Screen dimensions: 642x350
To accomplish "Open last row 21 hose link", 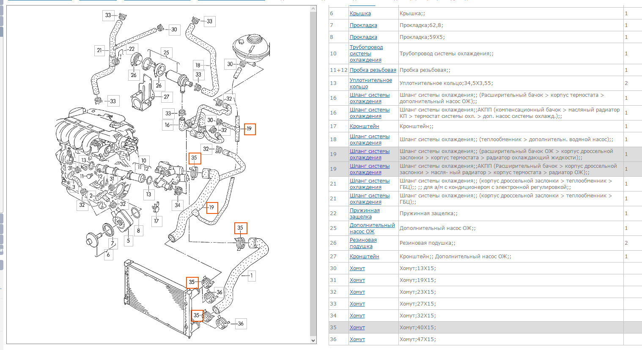I will 370,199.
